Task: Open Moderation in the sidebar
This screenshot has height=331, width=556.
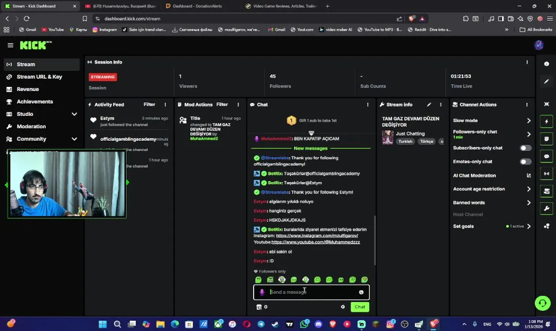Action: pyautogui.click(x=41, y=126)
